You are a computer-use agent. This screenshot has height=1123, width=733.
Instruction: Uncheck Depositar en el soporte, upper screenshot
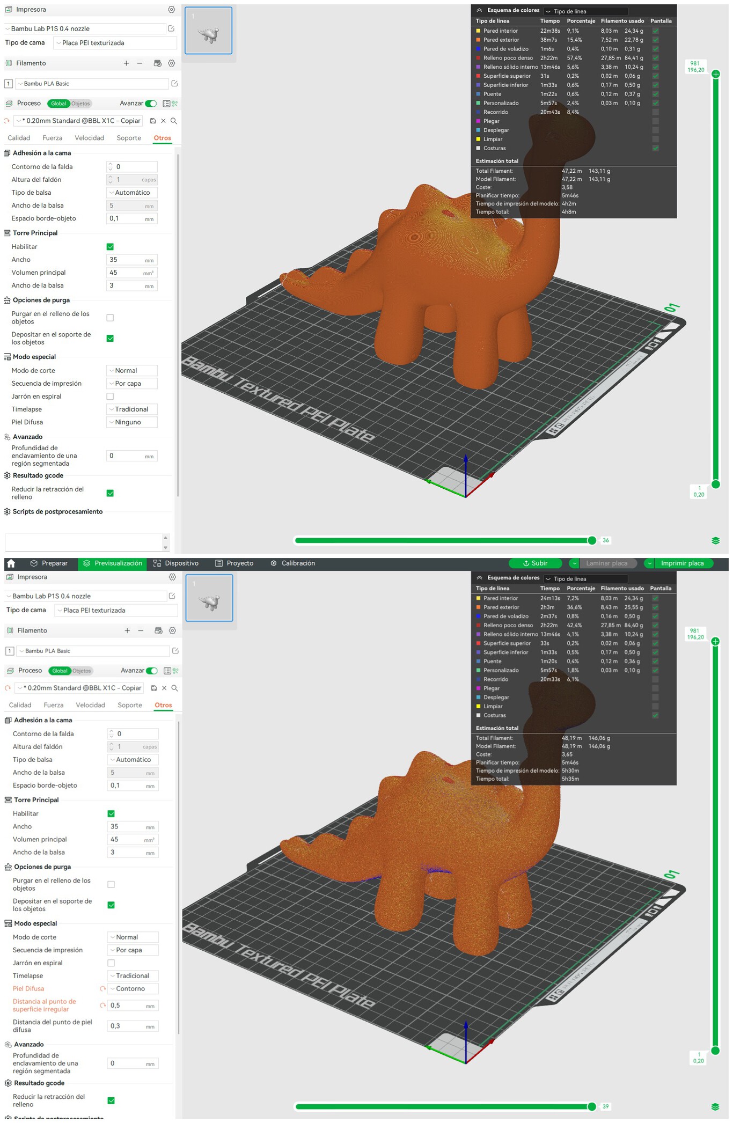pos(110,338)
